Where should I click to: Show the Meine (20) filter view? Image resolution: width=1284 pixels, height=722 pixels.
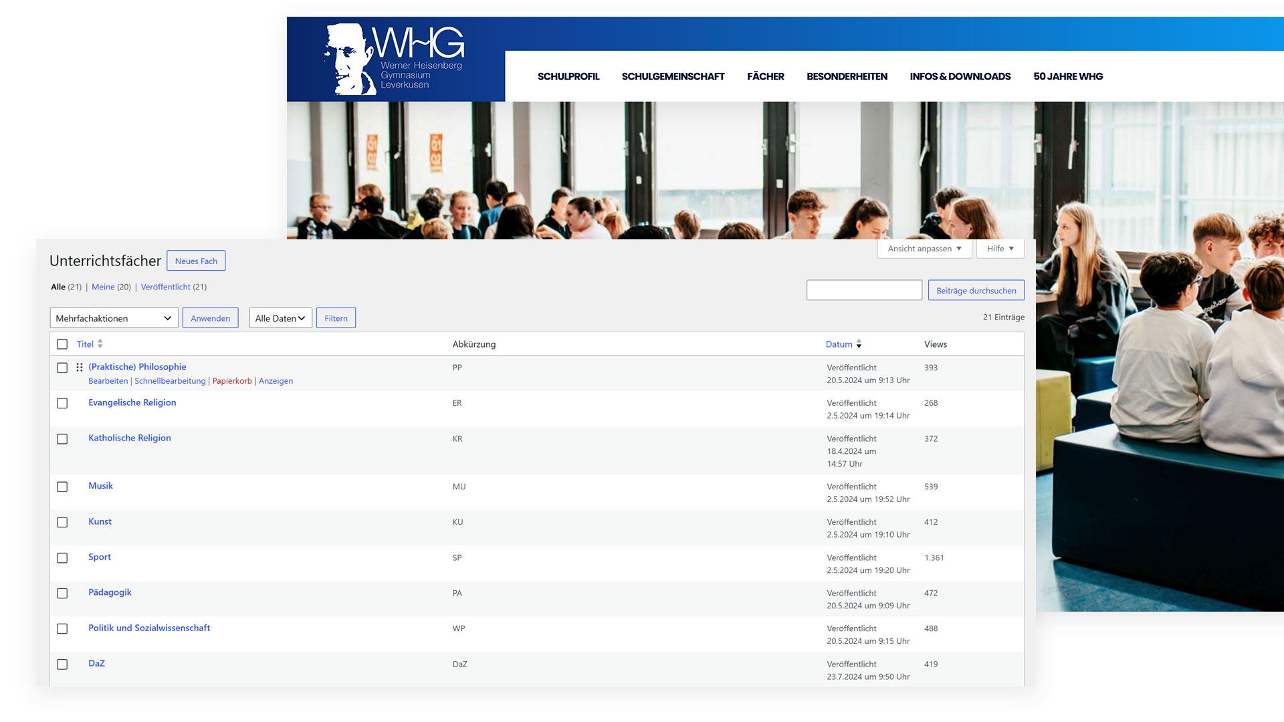tap(111, 287)
